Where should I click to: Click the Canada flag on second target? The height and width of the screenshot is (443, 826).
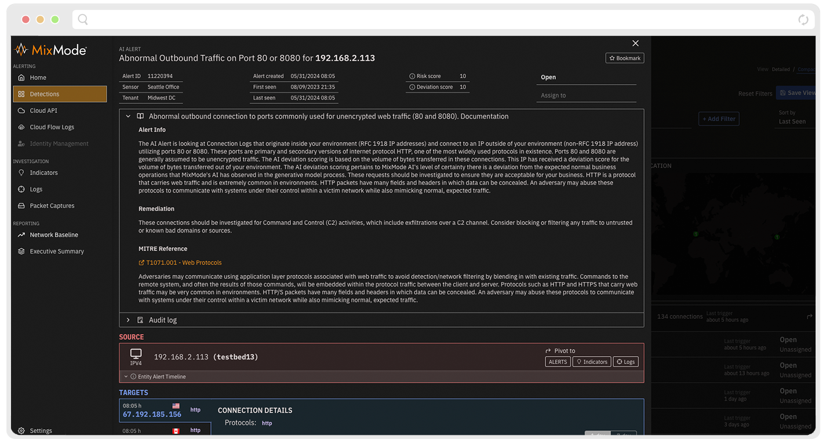coord(176,431)
